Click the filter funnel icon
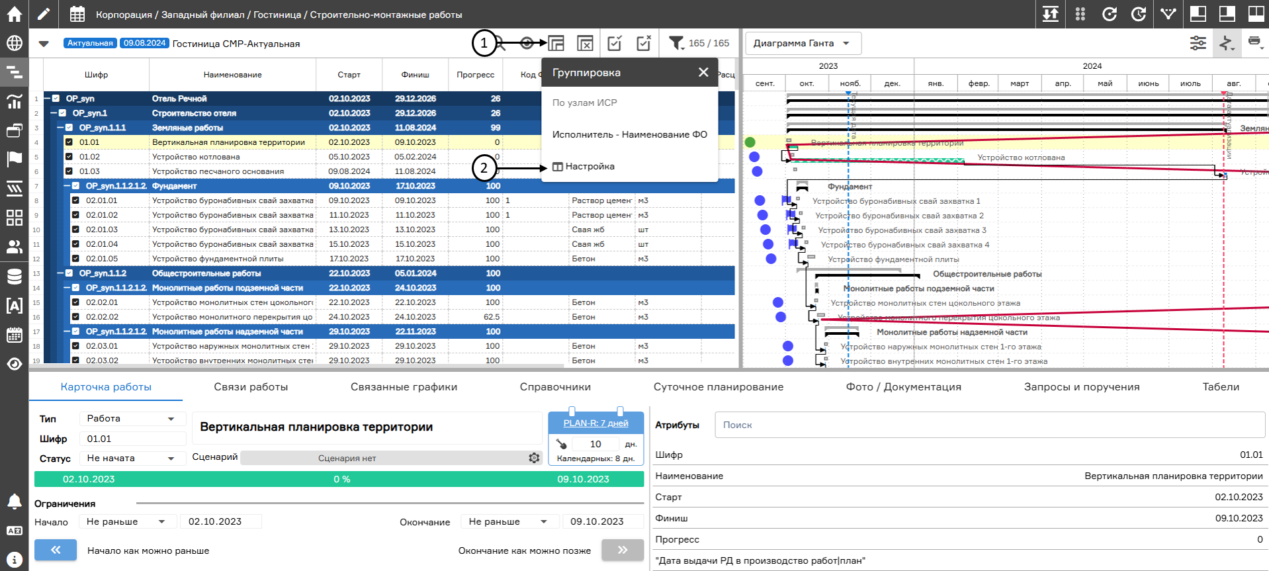The height and width of the screenshot is (571, 1269). coord(676,43)
